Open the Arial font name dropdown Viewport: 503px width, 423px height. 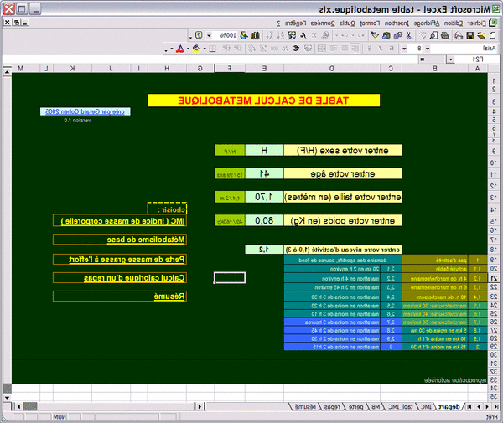(x=428, y=49)
